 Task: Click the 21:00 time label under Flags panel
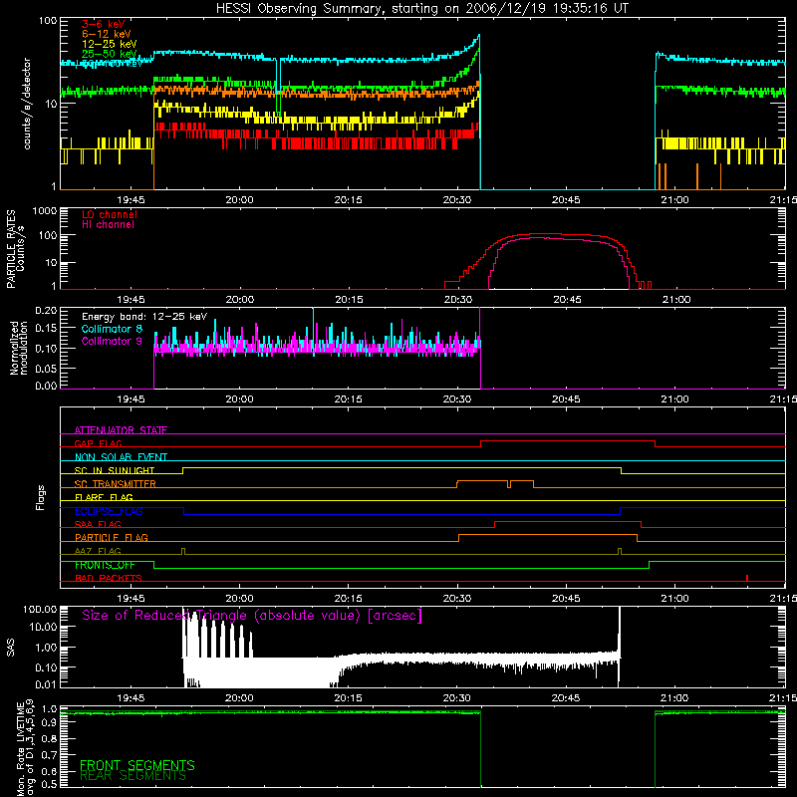tap(675, 599)
